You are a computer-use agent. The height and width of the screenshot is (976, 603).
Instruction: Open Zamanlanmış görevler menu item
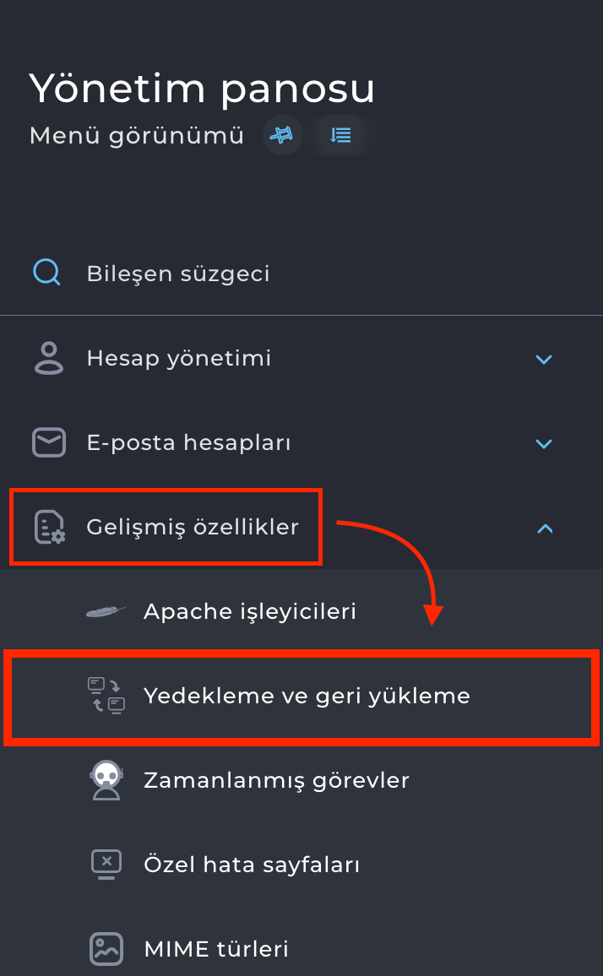tap(276, 780)
